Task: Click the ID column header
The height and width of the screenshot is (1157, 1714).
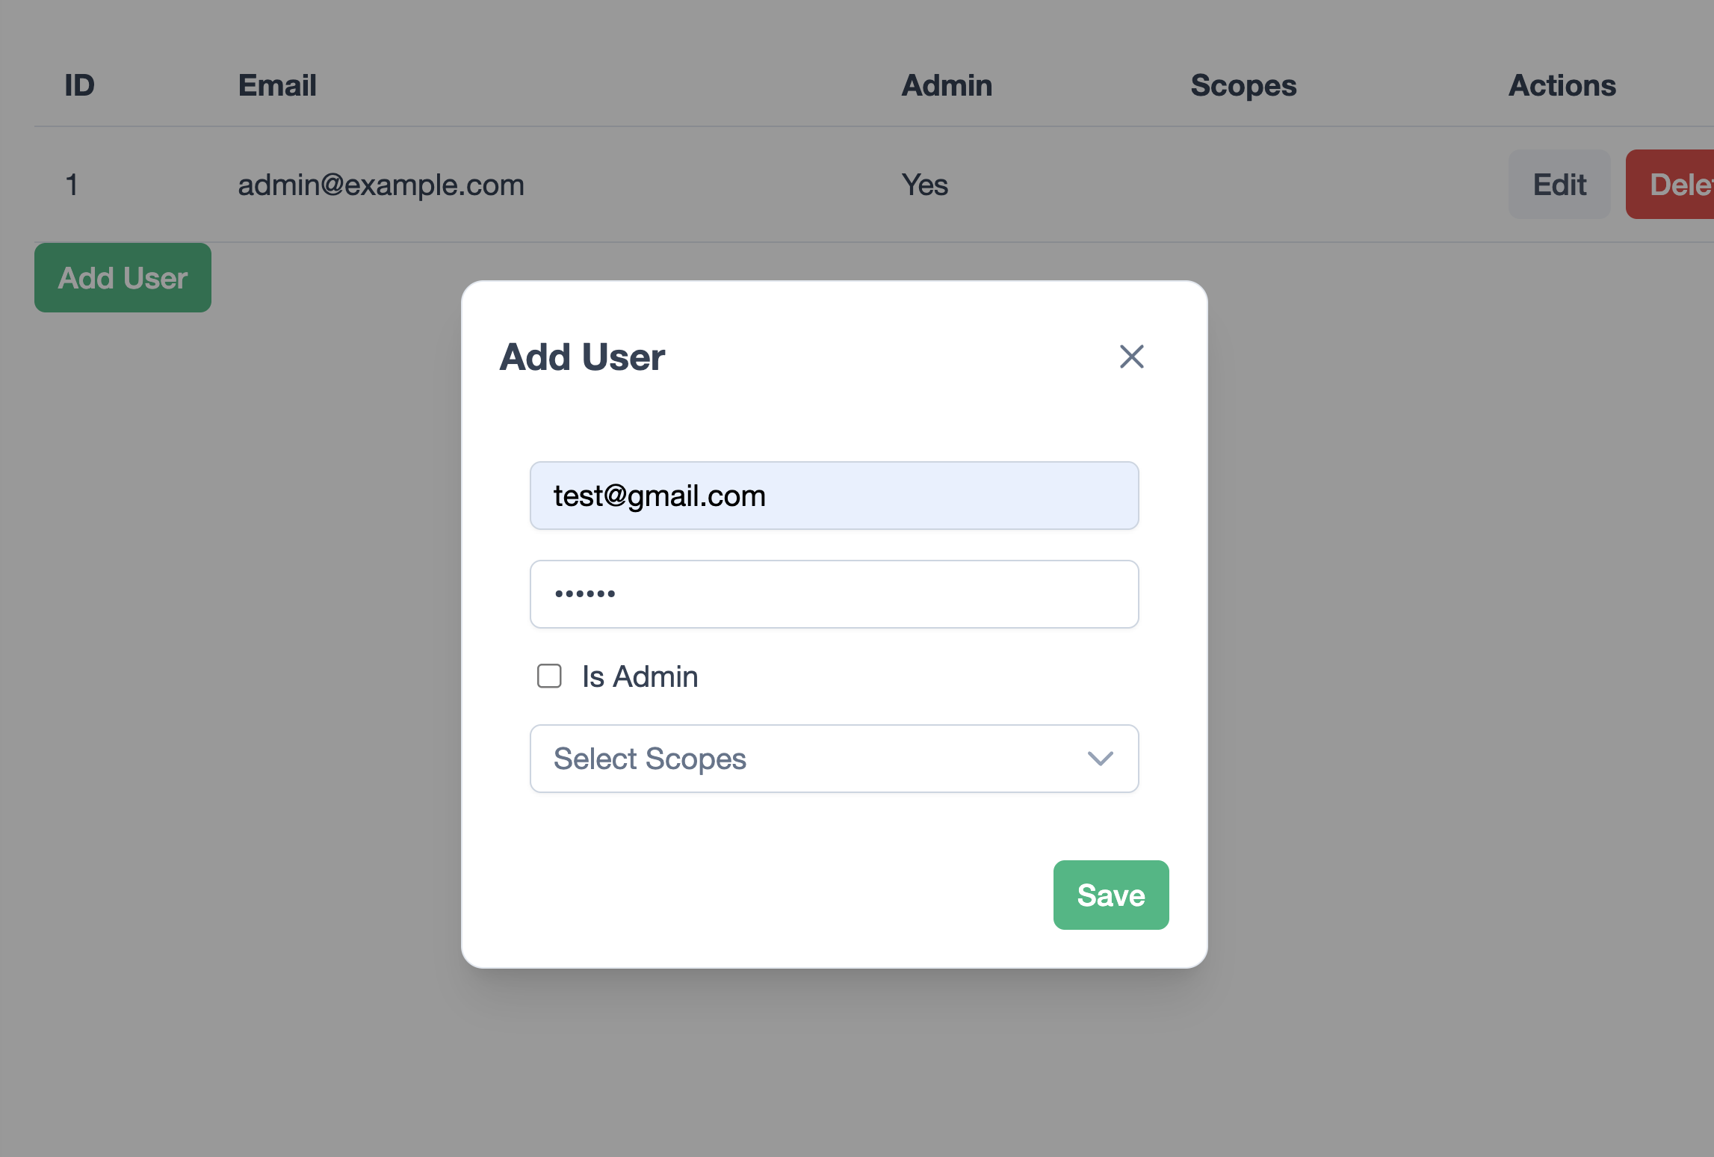Action: tap(79, 86)
